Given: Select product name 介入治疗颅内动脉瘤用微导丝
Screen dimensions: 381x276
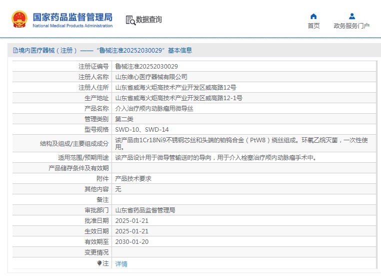Looking at the screenshot, I should pos(154,108).
